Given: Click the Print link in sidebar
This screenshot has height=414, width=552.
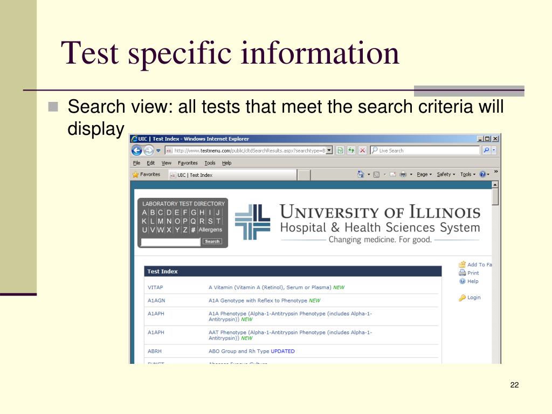Looking at the screenshot, I should 469,273.
